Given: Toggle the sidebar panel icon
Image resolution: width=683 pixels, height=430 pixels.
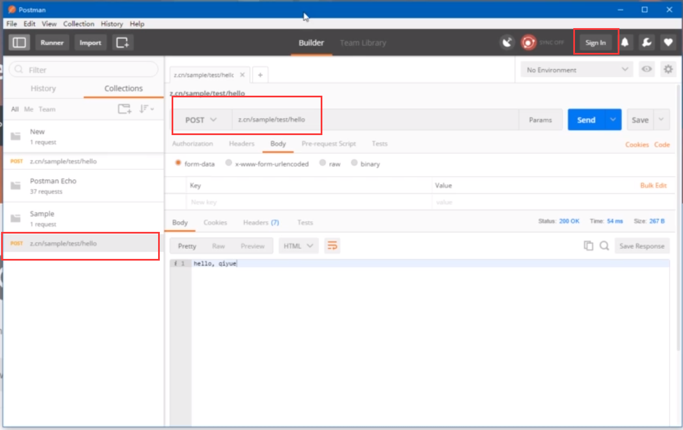Looking at the screenshot, I should (x=19, y=42).
